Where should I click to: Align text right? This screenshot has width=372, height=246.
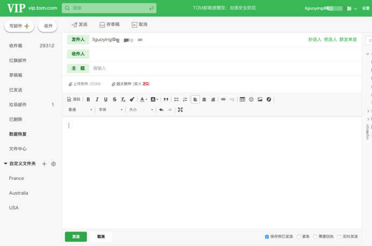tap(213, 99)
